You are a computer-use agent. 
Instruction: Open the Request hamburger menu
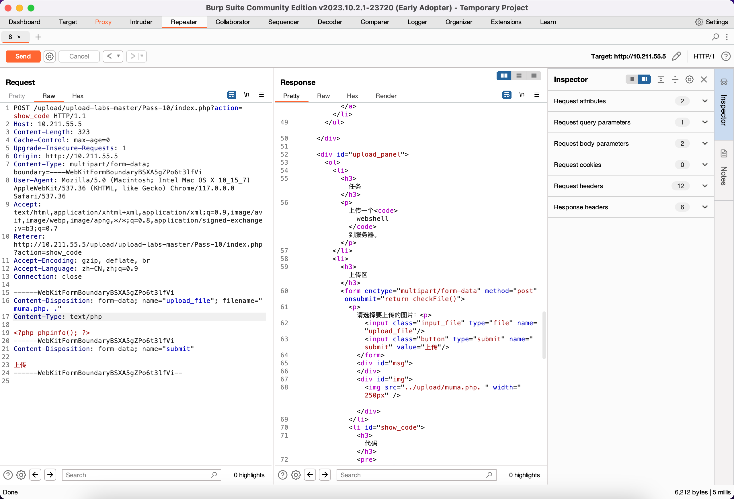click(x=261, y=95)
